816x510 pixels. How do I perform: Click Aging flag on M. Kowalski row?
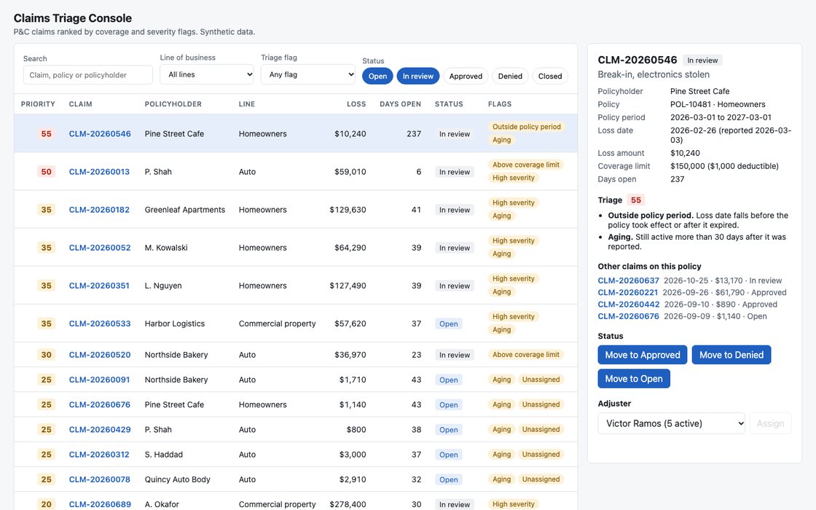click(502, 254)
